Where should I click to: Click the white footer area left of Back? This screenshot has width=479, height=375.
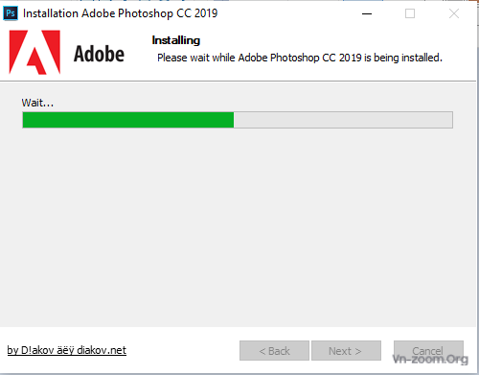coord(182,351)
